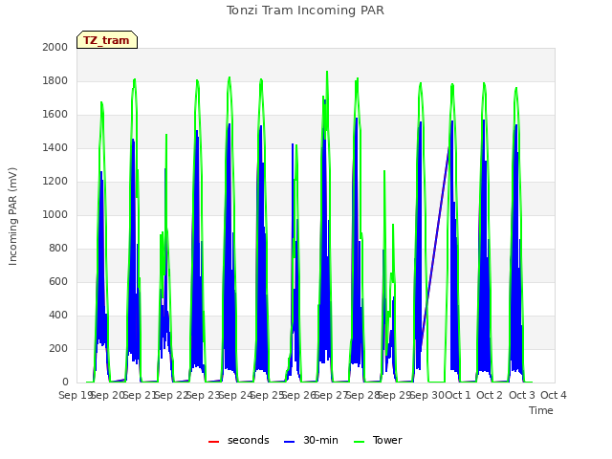Click the red seconds legend swatch
The width and height of the screenshot is (612, 459).
214,442
